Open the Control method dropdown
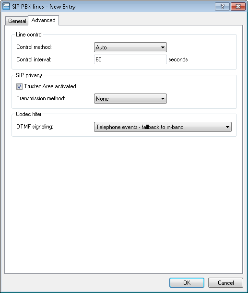 (130, 47)
